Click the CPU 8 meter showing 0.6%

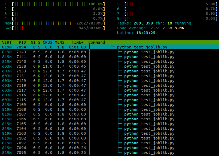point(171,18)
